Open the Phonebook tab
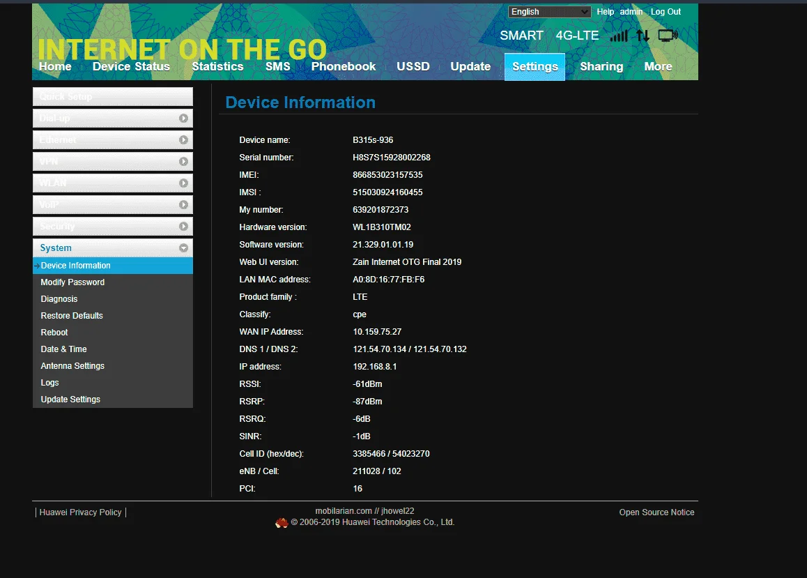The height and width of the screenshot is (578, 807). (x=344, y=66)
